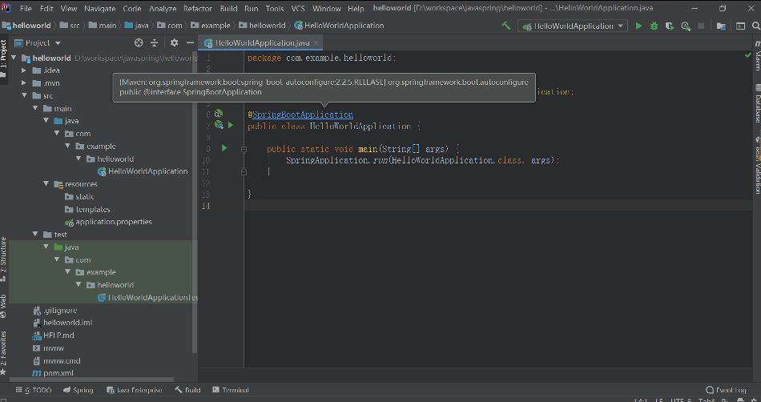Click the green Run button in toolbar

click(638, 26)
